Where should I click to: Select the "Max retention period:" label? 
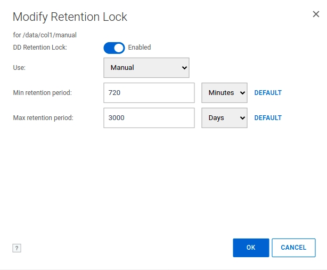(43, 118)
